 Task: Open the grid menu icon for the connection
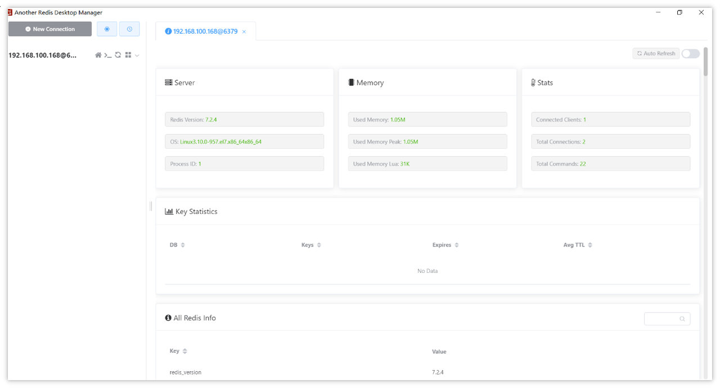tap(128, 55)
